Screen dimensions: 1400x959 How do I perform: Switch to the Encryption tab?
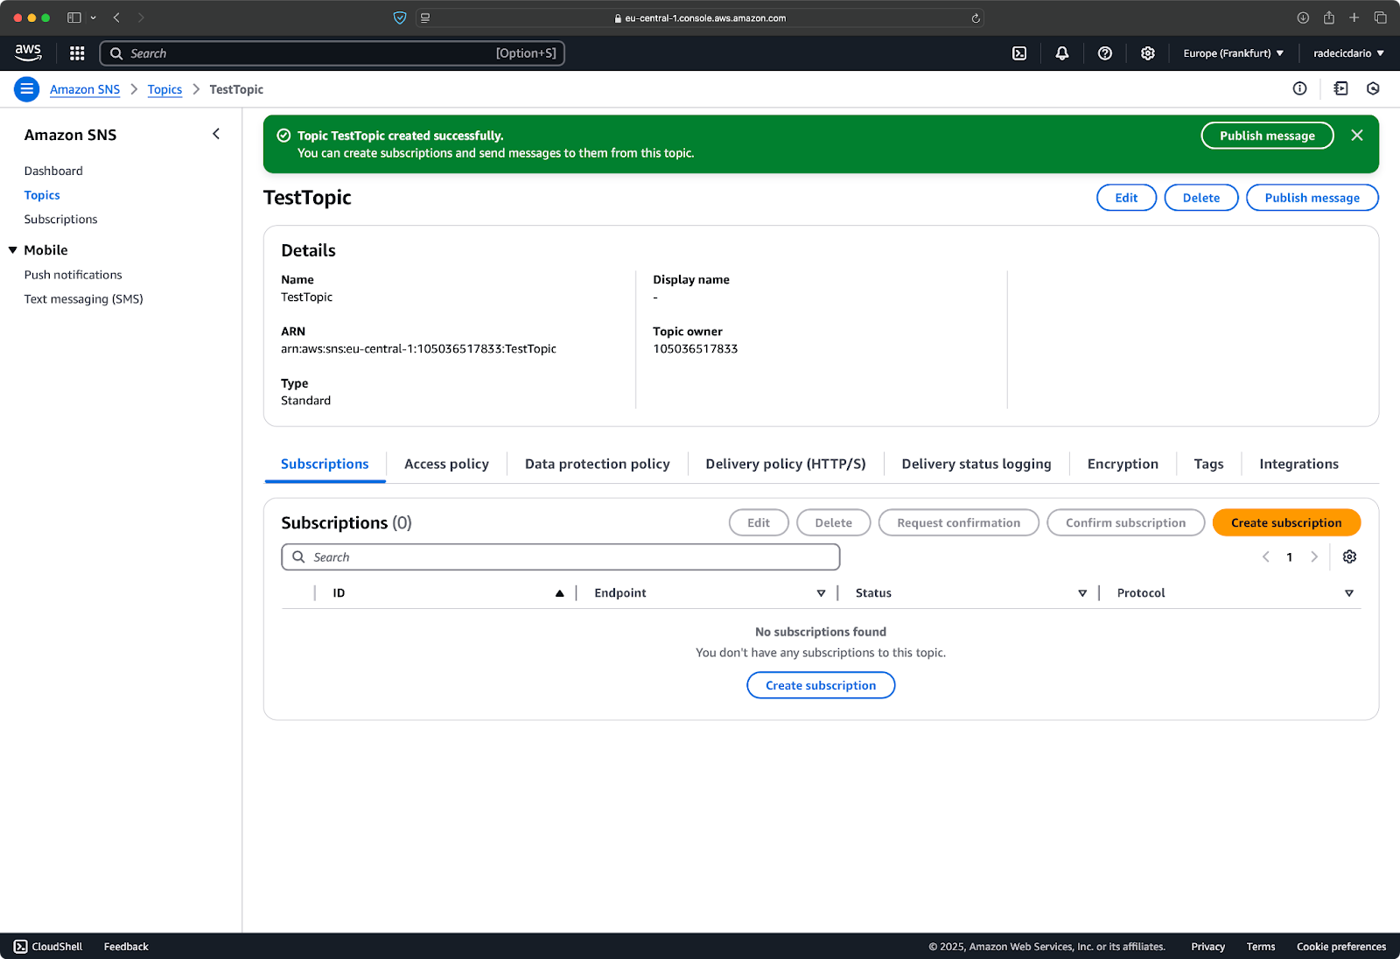coord(1123,464)
